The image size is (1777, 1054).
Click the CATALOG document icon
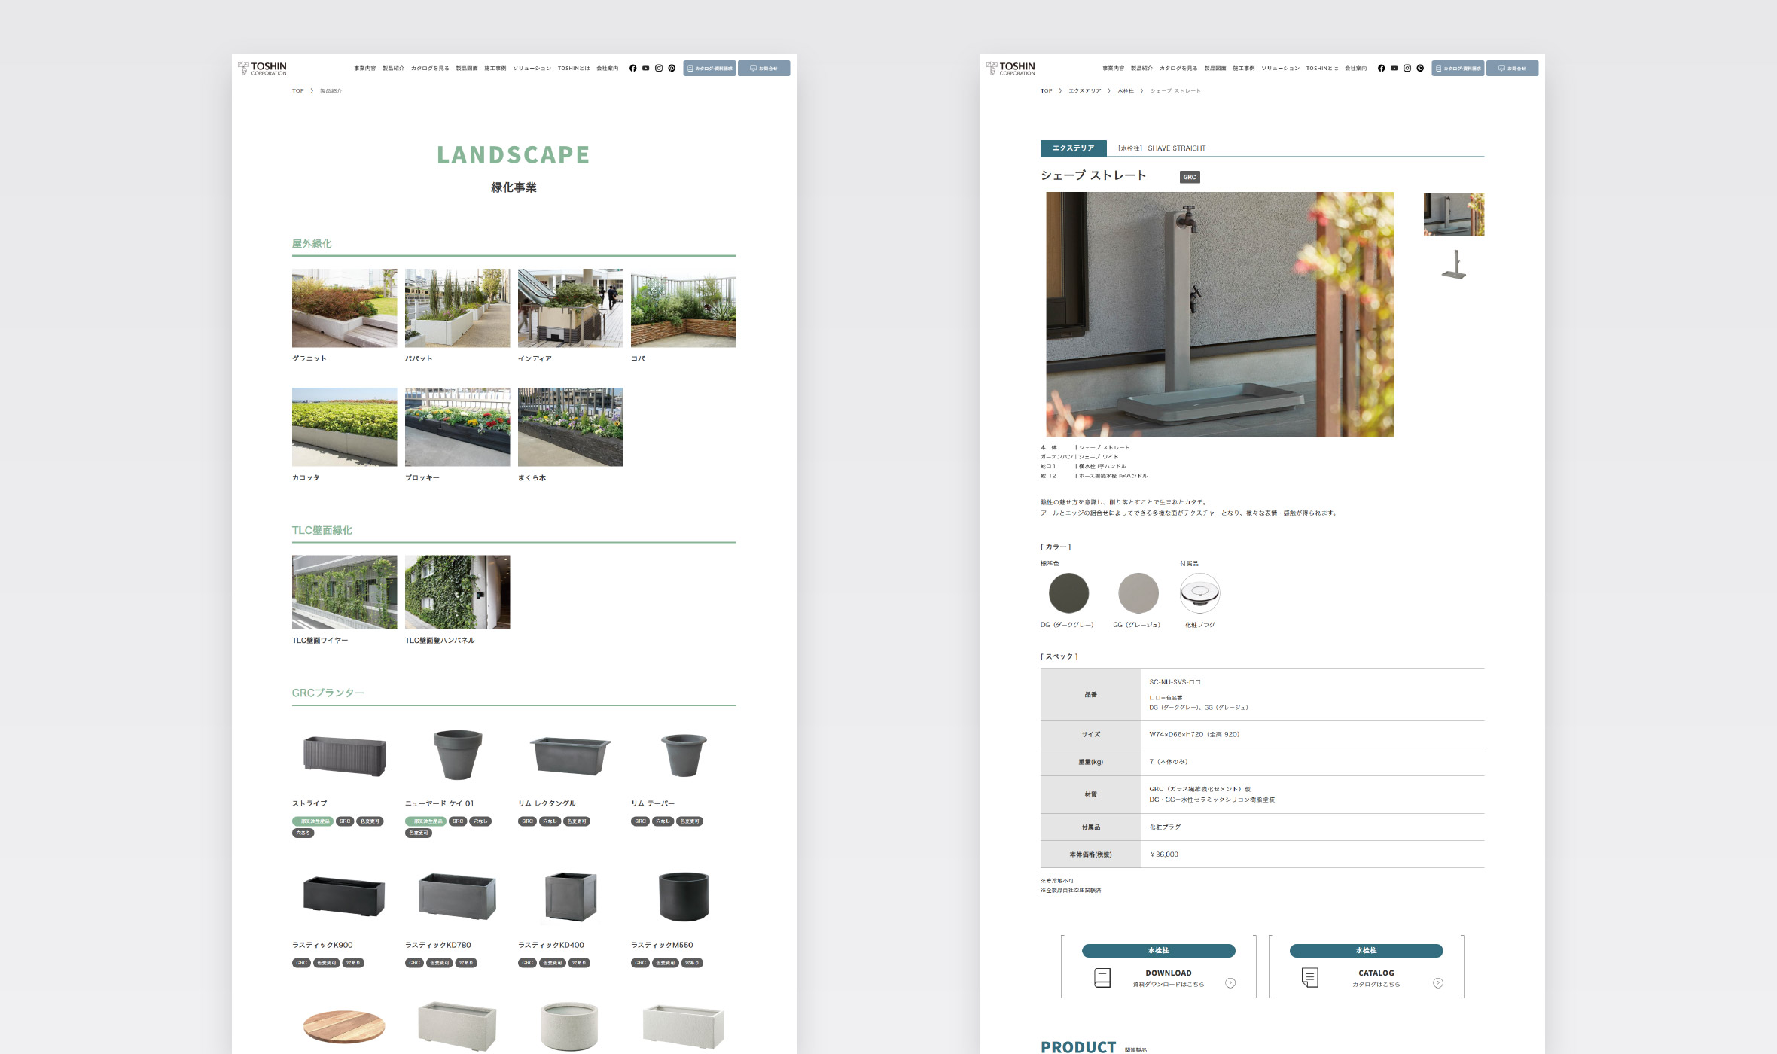pyautogui.click(x=1309, y=977)
